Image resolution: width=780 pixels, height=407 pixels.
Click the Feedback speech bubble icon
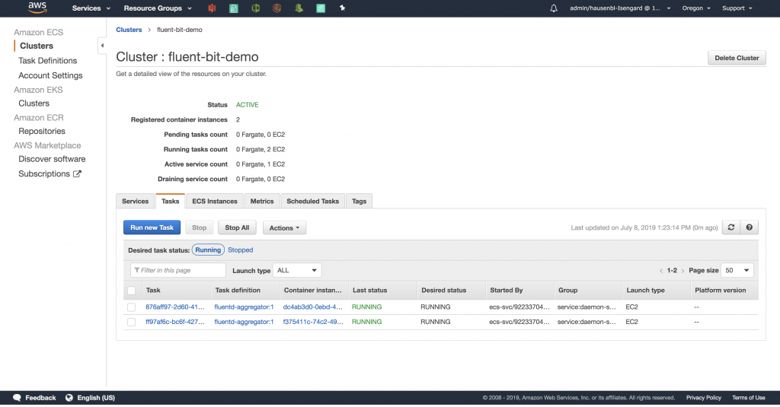(17, 398)
